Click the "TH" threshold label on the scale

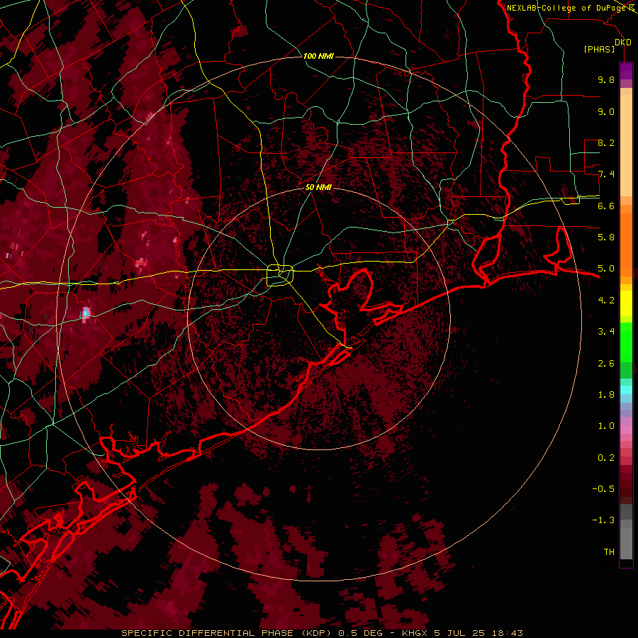coord(609,552)
